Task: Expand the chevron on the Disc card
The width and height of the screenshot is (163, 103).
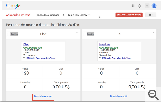Action: [77, 32]
